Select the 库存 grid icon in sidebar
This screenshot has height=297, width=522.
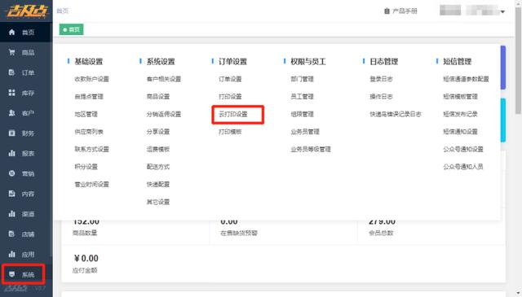[x=11, y=93]
